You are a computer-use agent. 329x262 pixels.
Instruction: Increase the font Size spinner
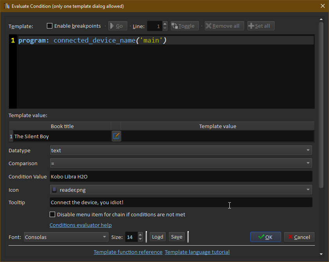(x=140, y=235)
